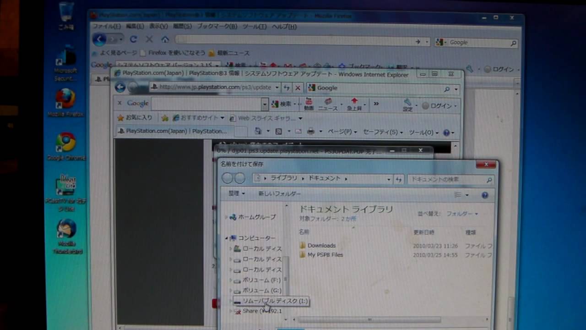Open ヘルプ(H) menu in Firefox

284,27
